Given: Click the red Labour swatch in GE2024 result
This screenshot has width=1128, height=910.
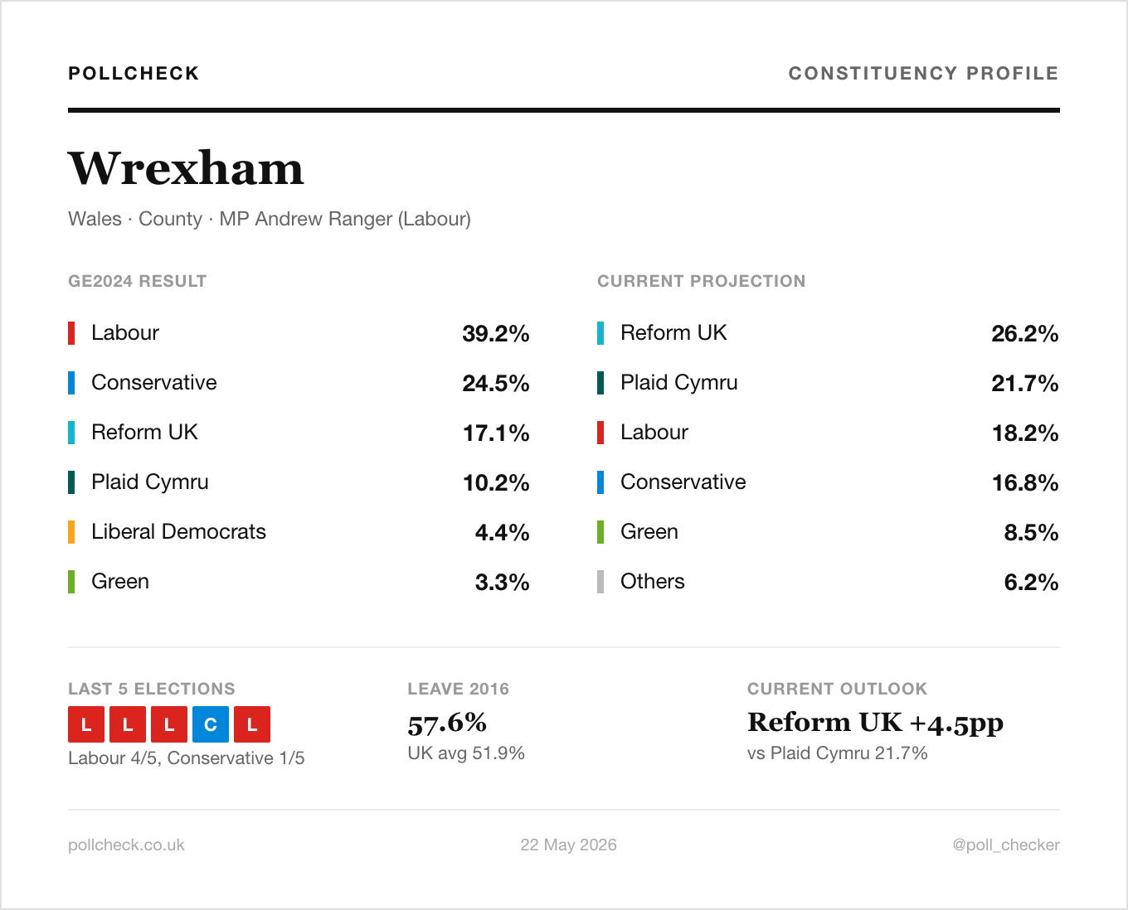Looking at the screenshot, I should [71, 333].
